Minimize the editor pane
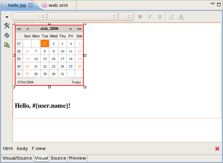The height and width of the screenshot is (163, 223). click(x=213, y=3)
